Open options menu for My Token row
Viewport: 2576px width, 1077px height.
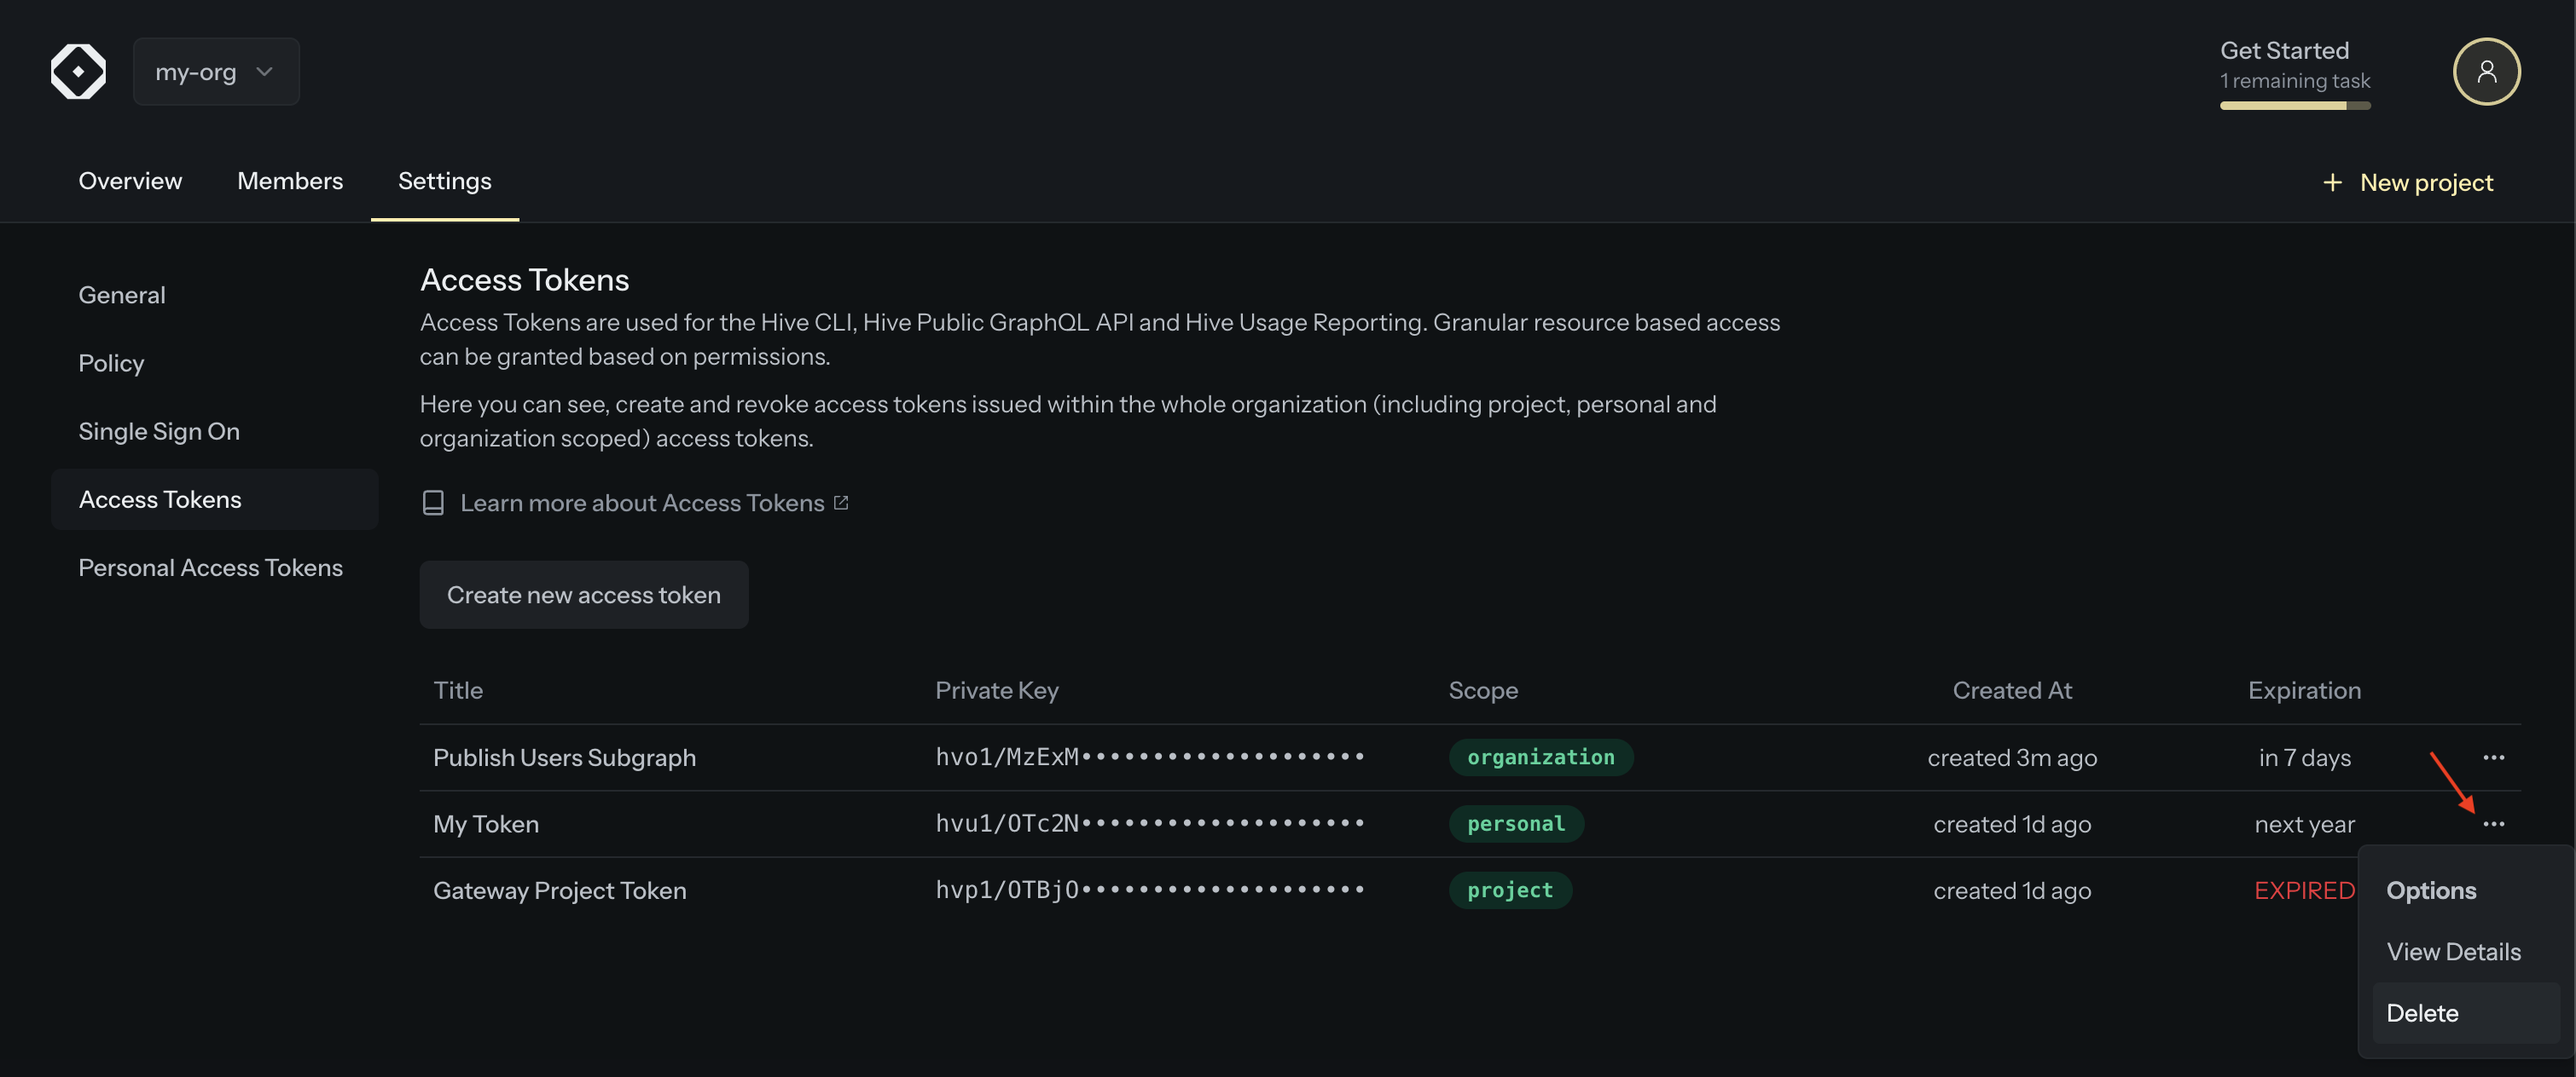pos(2493,824)
